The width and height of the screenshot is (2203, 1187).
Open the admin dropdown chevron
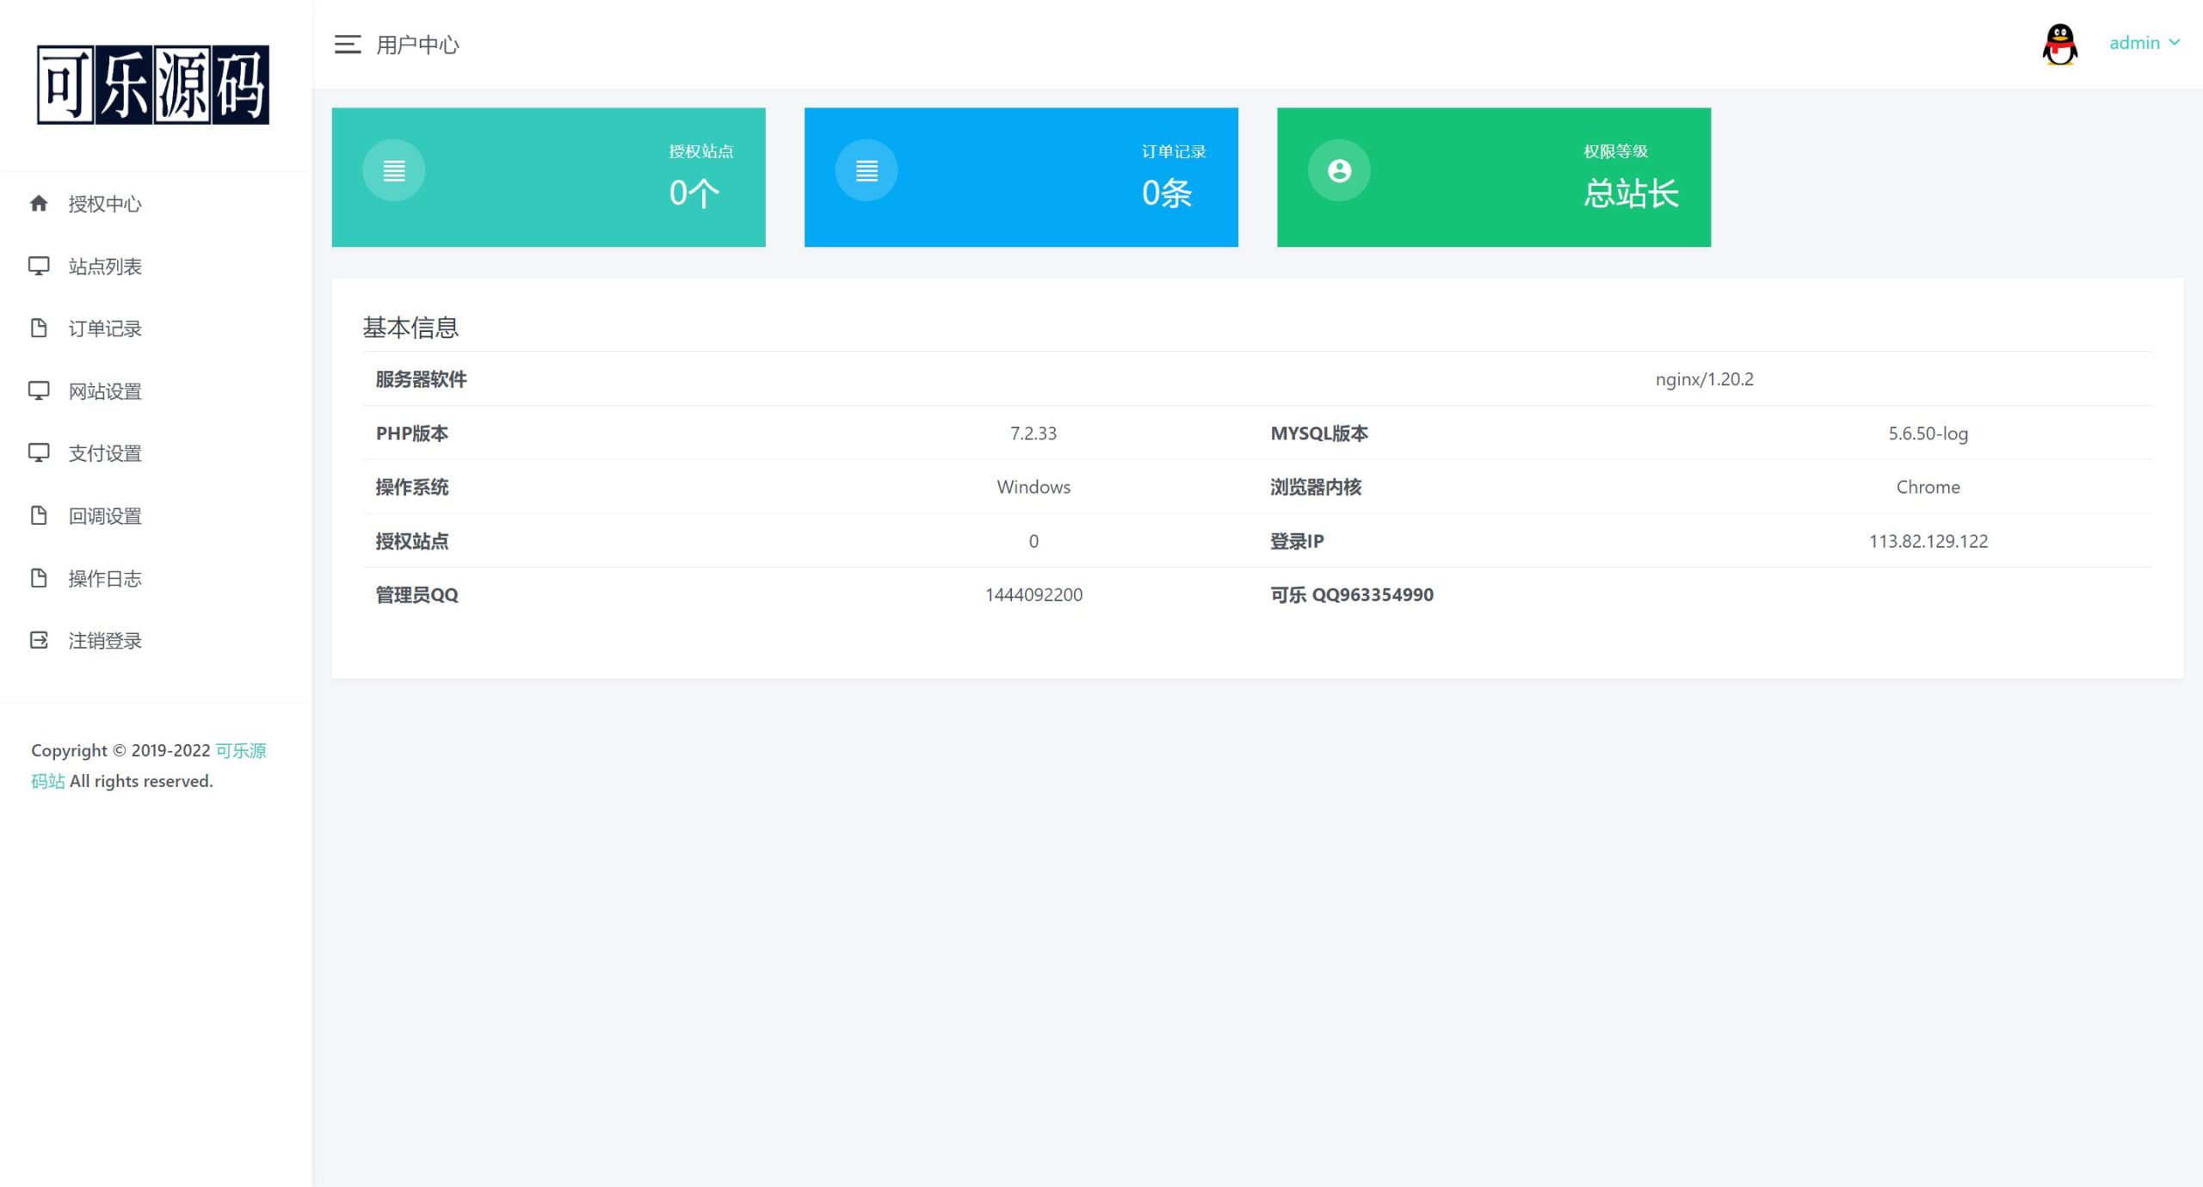(2175, 42)
